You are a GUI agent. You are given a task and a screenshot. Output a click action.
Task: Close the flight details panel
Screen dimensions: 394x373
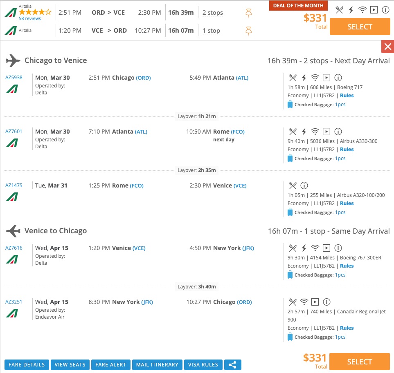[x=387, y=47]
